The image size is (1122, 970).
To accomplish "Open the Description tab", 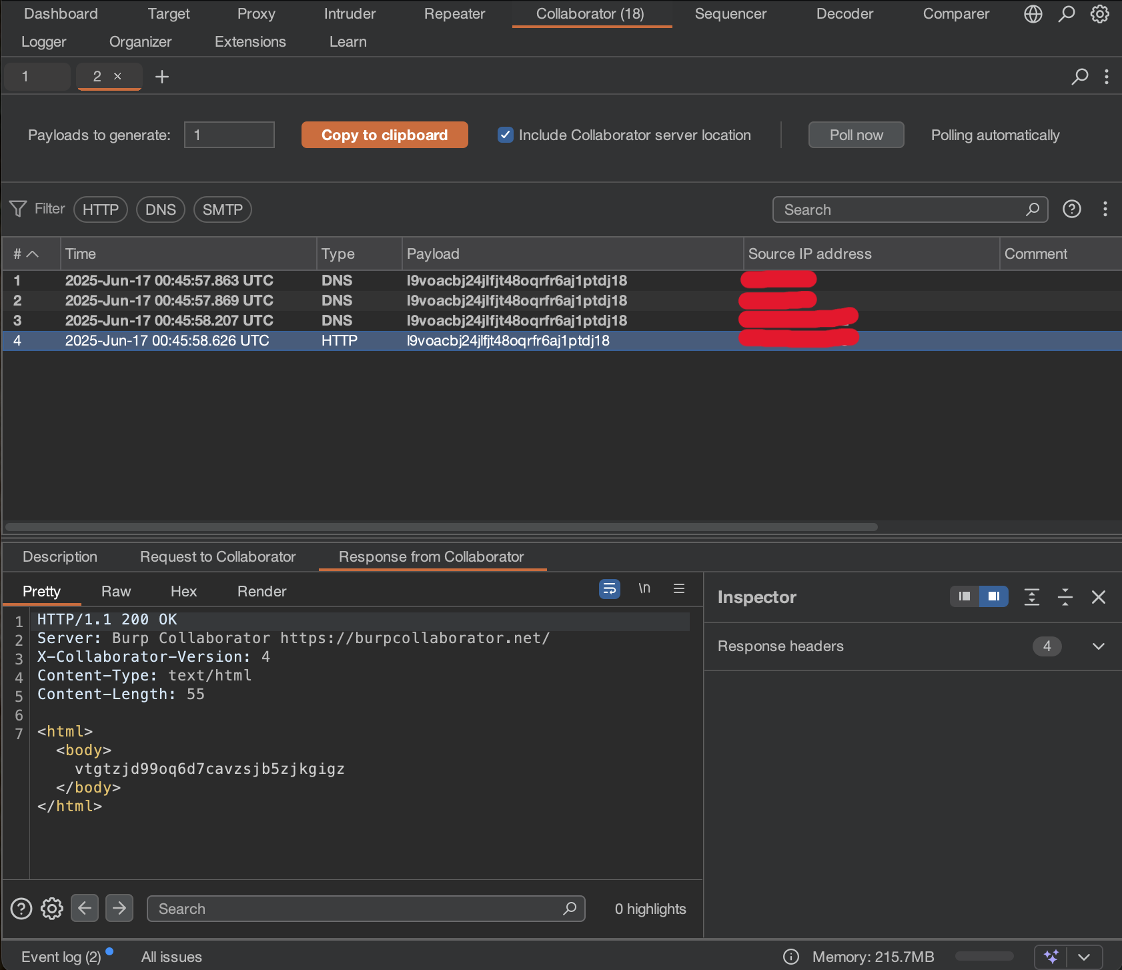I will [60, 556].
